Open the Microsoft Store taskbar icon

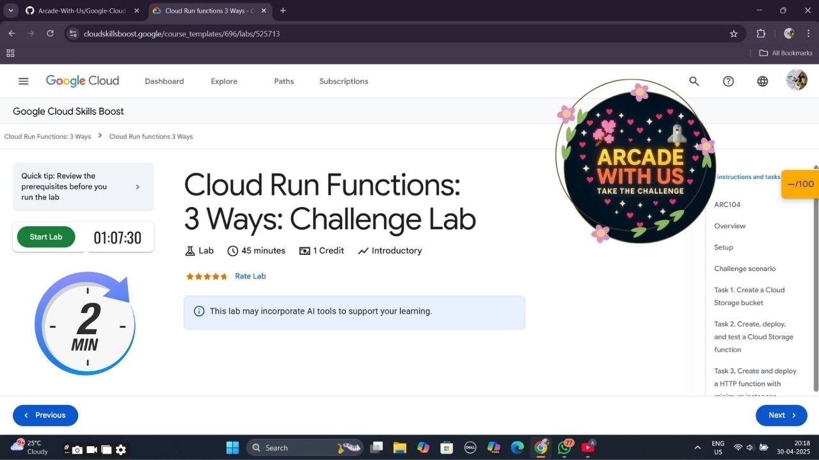click(x=447, y=448)
